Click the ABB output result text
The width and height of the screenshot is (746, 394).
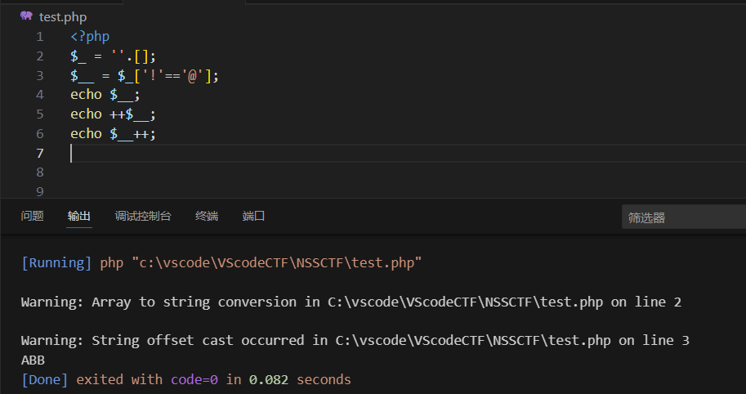pos(33,360)
